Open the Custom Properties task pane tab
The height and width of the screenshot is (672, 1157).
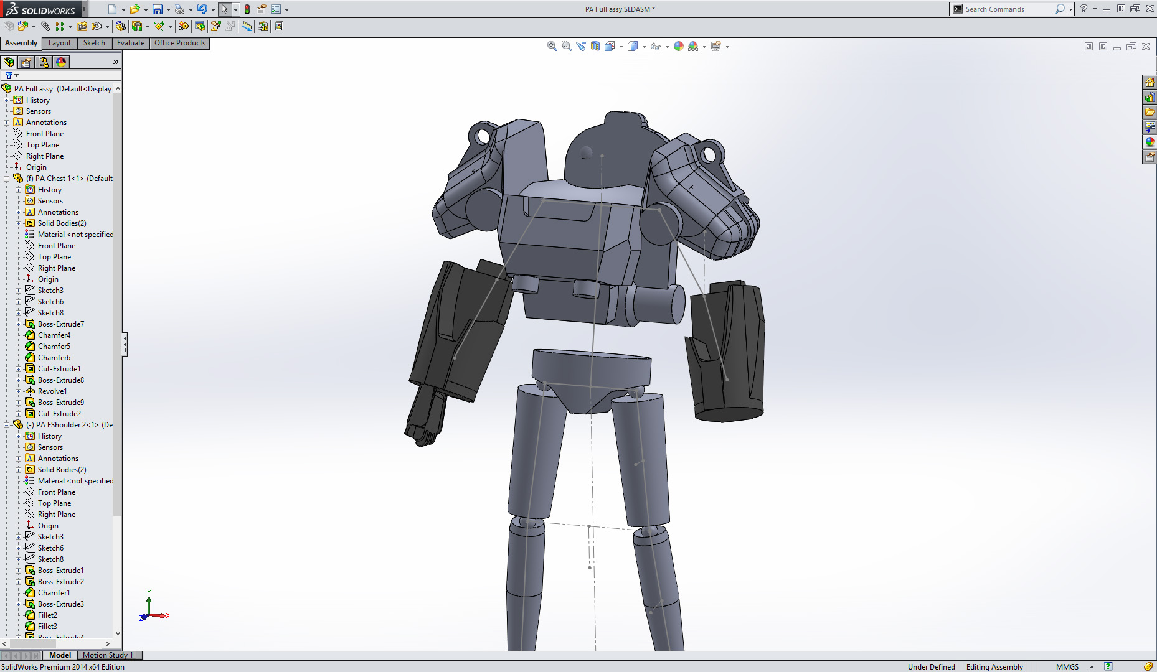click(1150, 157)
